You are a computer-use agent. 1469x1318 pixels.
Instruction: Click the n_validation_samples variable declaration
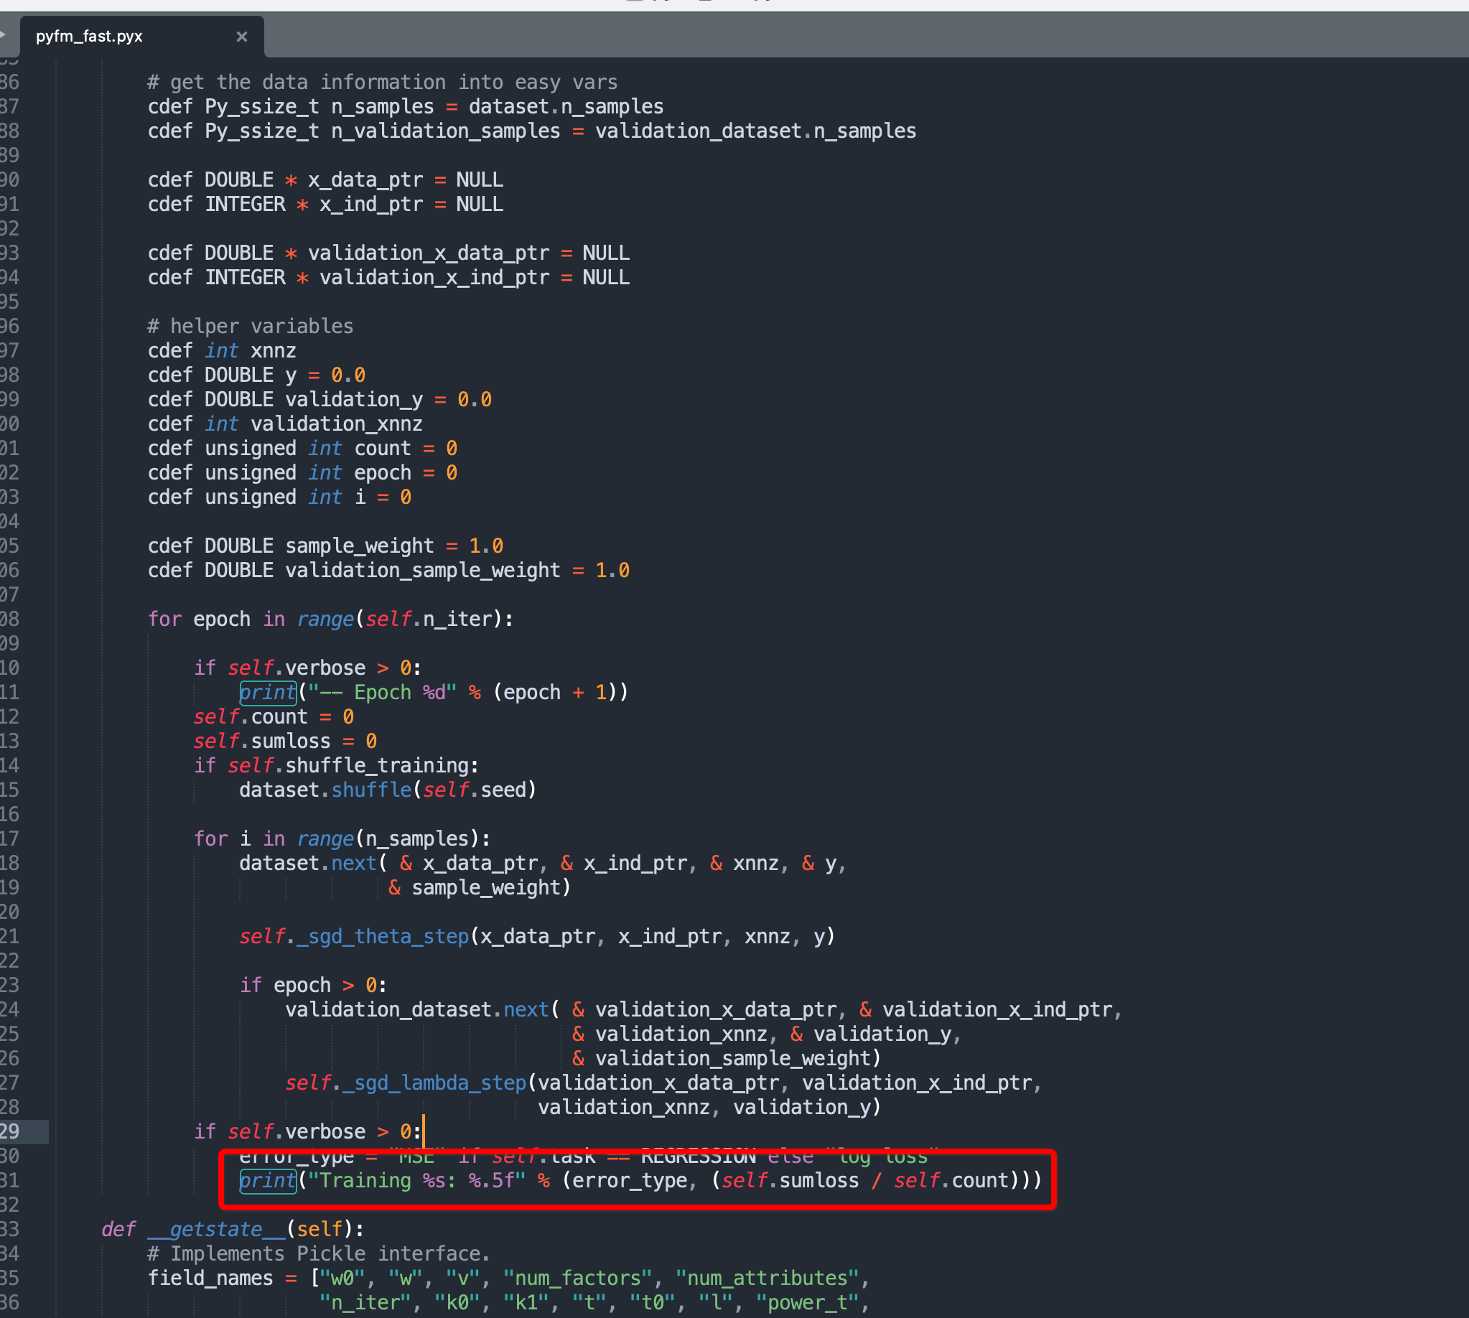444,131
